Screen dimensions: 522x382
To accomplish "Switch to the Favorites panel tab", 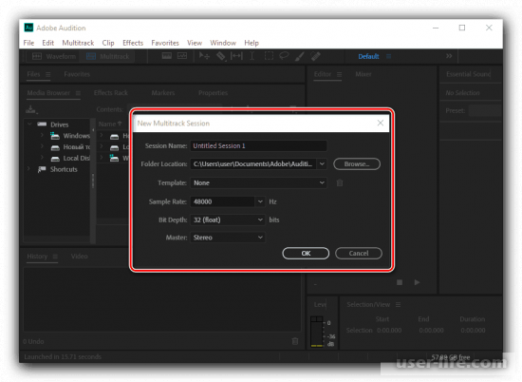I will [77, 74].
